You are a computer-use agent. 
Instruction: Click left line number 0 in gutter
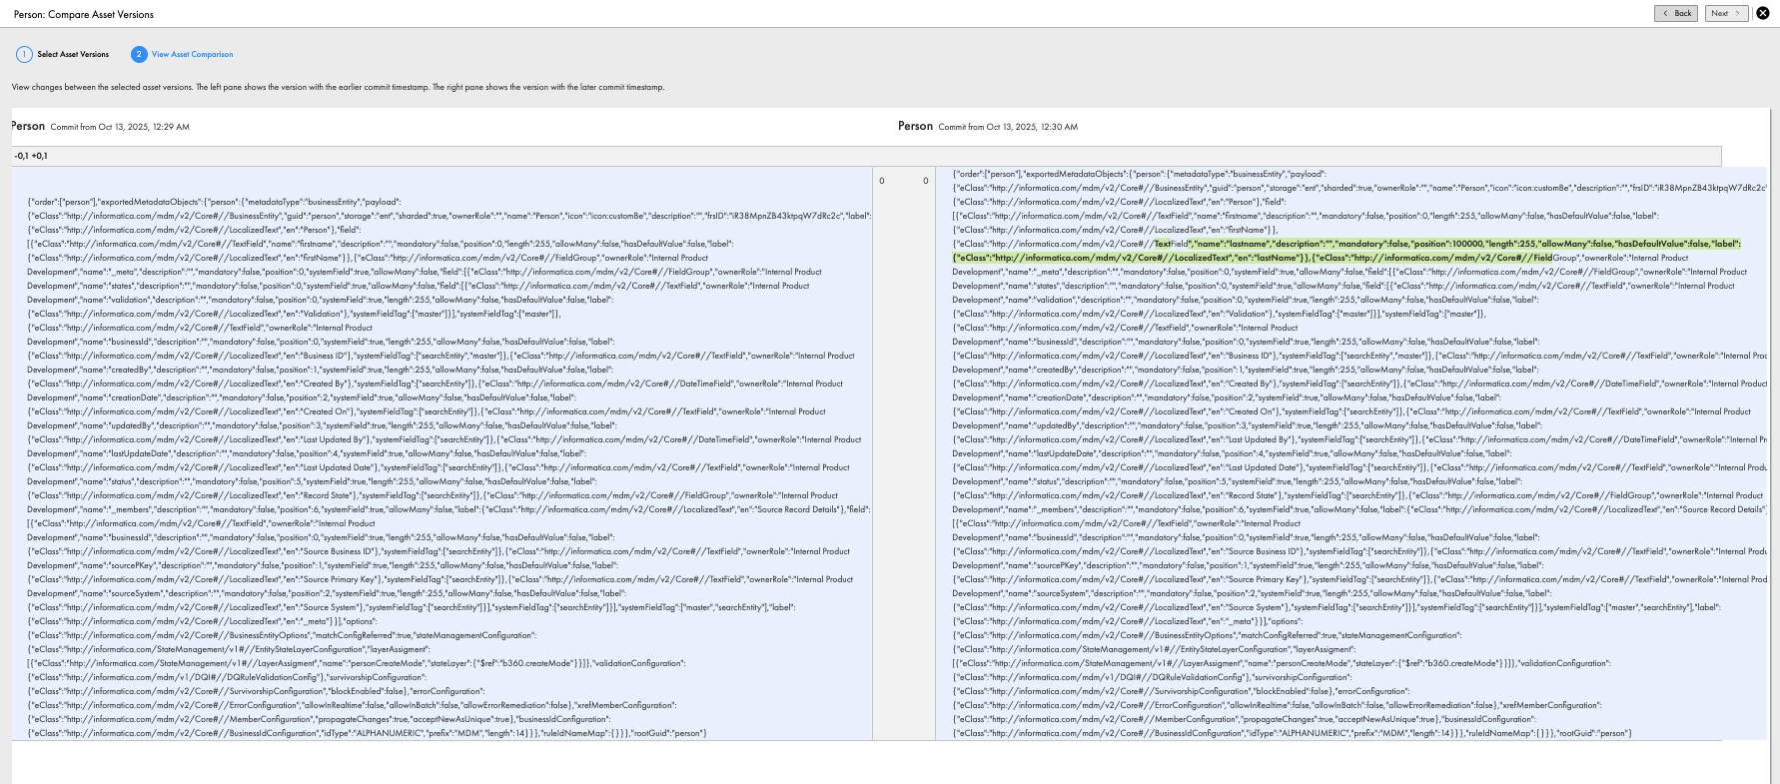pyautogui.click(x=881, y=181)
